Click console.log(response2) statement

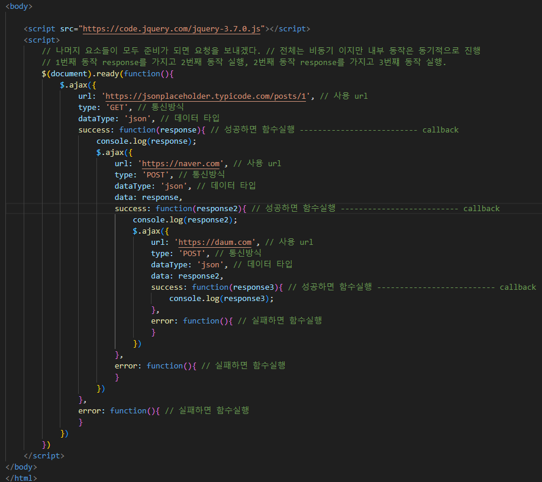(185, 220)
